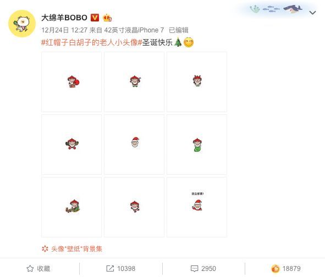This screenshot has height=277, width=325.
Task: Open the comments with 2950 replies
Action: tap(203, 269)
